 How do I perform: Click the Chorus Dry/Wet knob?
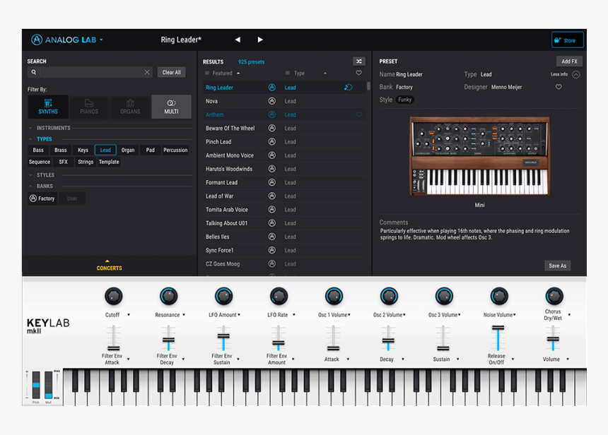click(x=554, y=297)
